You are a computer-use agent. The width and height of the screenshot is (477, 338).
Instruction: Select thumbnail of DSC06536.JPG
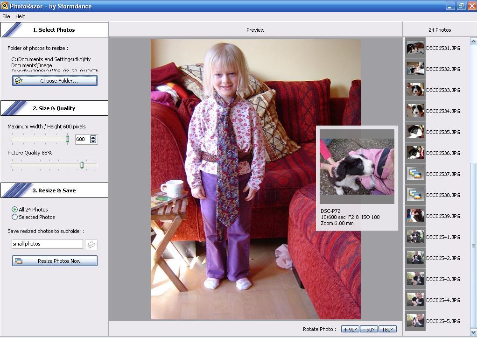tap(415, 153)
